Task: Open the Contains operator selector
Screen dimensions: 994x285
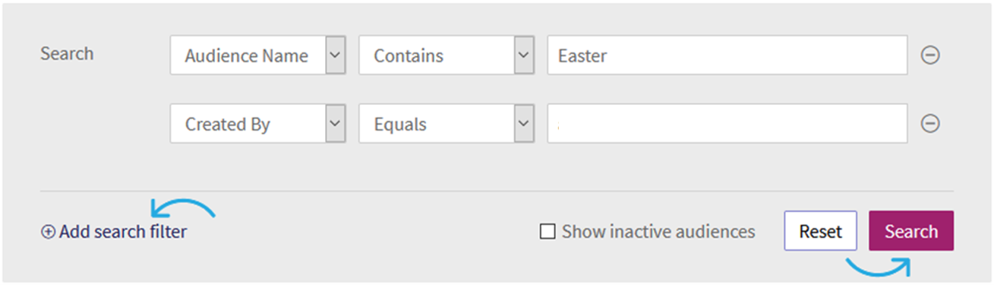Action: tap(447, 55)
